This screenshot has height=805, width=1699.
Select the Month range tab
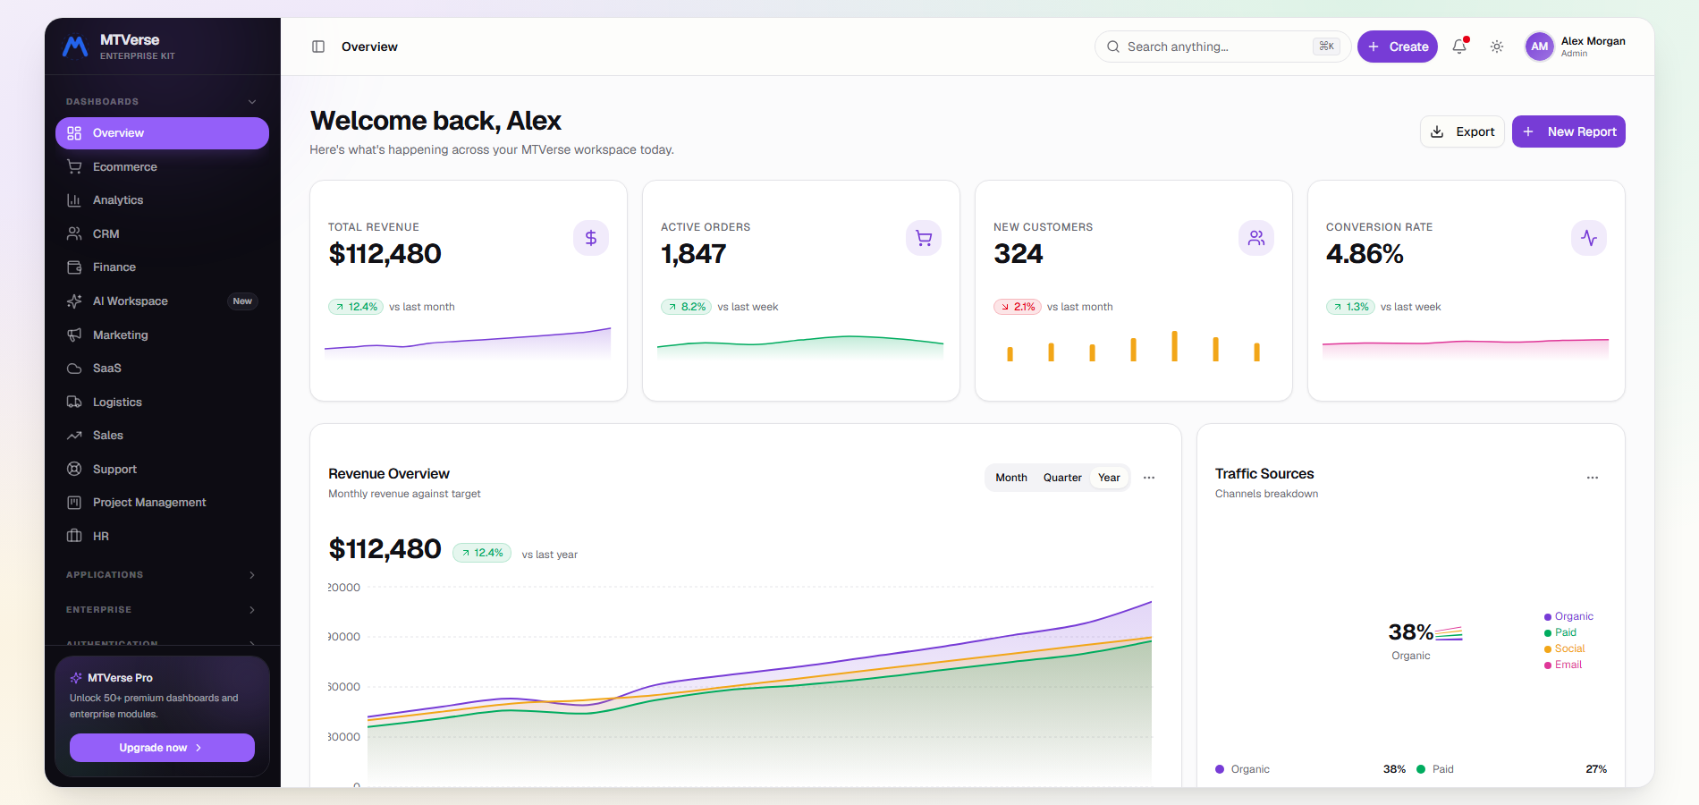coord(1011,478)
